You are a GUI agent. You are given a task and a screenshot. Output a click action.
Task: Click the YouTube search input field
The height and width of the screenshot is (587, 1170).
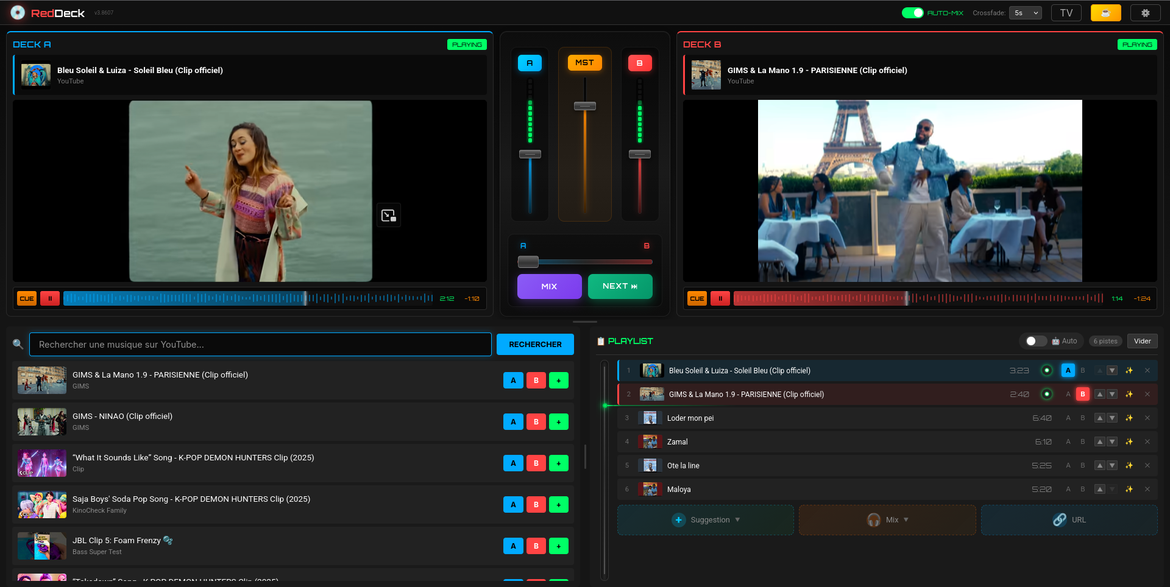click(261, 344)
